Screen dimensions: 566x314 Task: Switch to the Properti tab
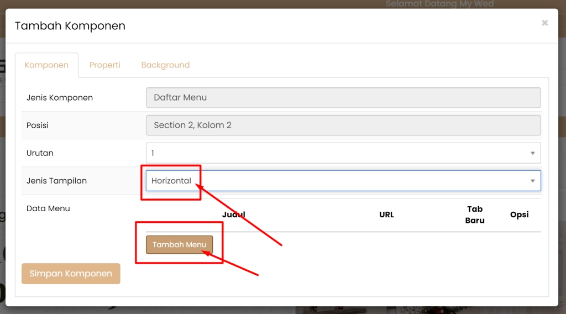click(105, 65)
